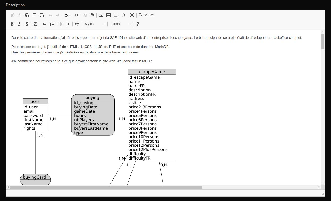This screenshot has width=331, height=201.
Task: Switch to Source view
Action: (146, 15)
